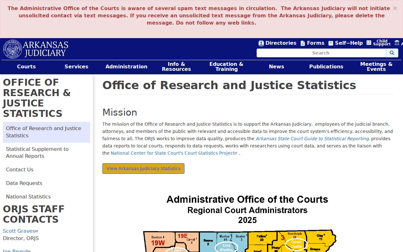The image size is (403, 252).
Task: Click the Arkansas Judiciary seal logo
Action: tap(13, 49)
